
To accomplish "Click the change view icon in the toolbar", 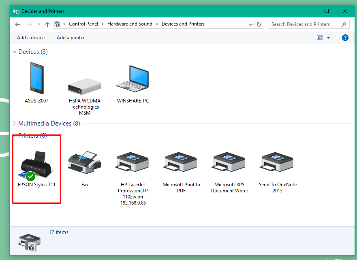I will tap(320, 38).
